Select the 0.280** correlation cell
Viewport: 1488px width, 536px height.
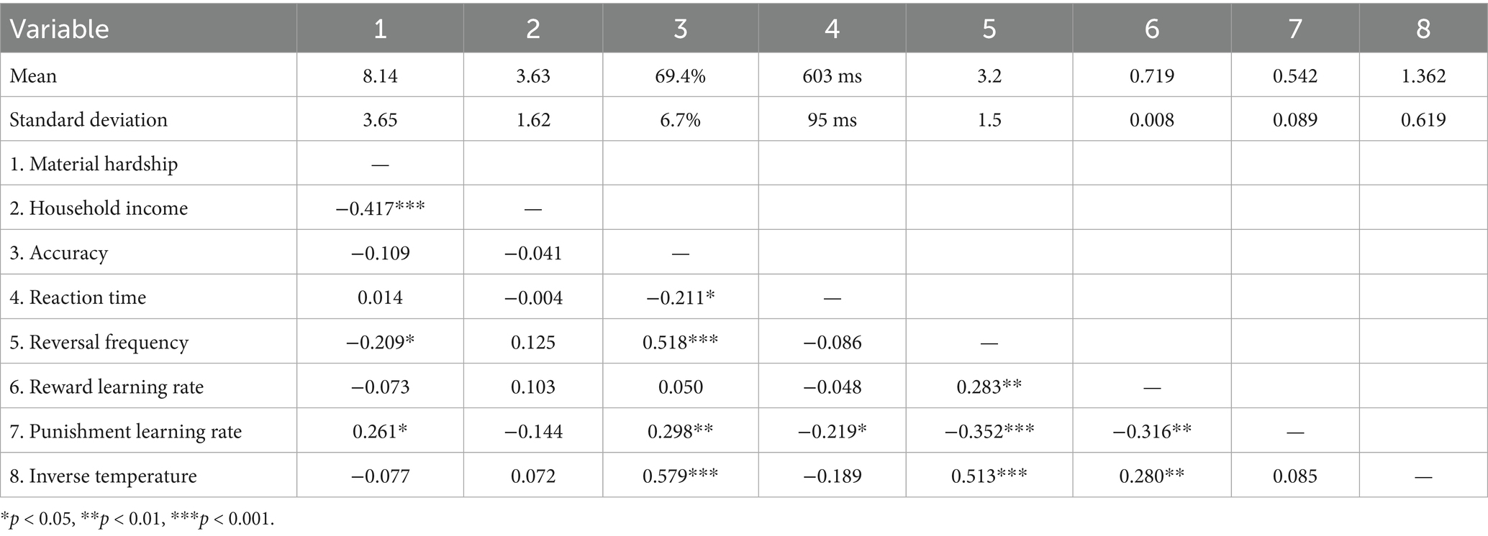(1151, 476)
